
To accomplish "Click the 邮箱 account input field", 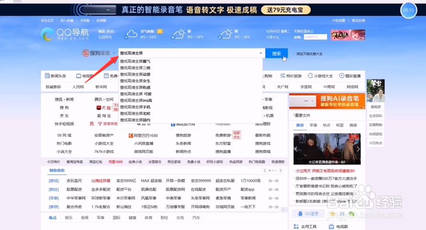I will (315, 37).
